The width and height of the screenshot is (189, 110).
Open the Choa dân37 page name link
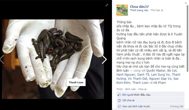coord(139,7)
